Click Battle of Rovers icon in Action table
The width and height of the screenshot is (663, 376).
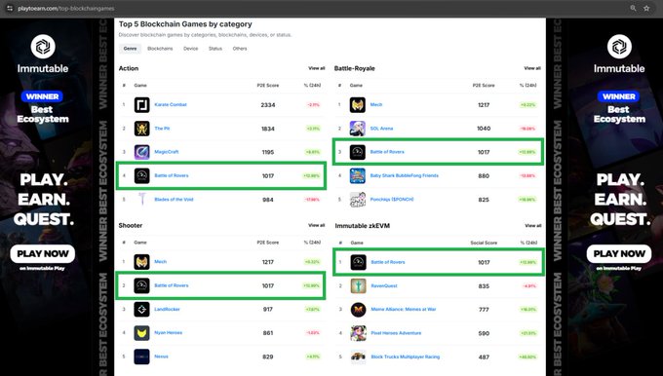tap(142, 175)
